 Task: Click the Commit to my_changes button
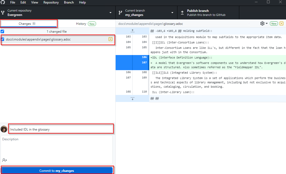[x=57, y=170]
